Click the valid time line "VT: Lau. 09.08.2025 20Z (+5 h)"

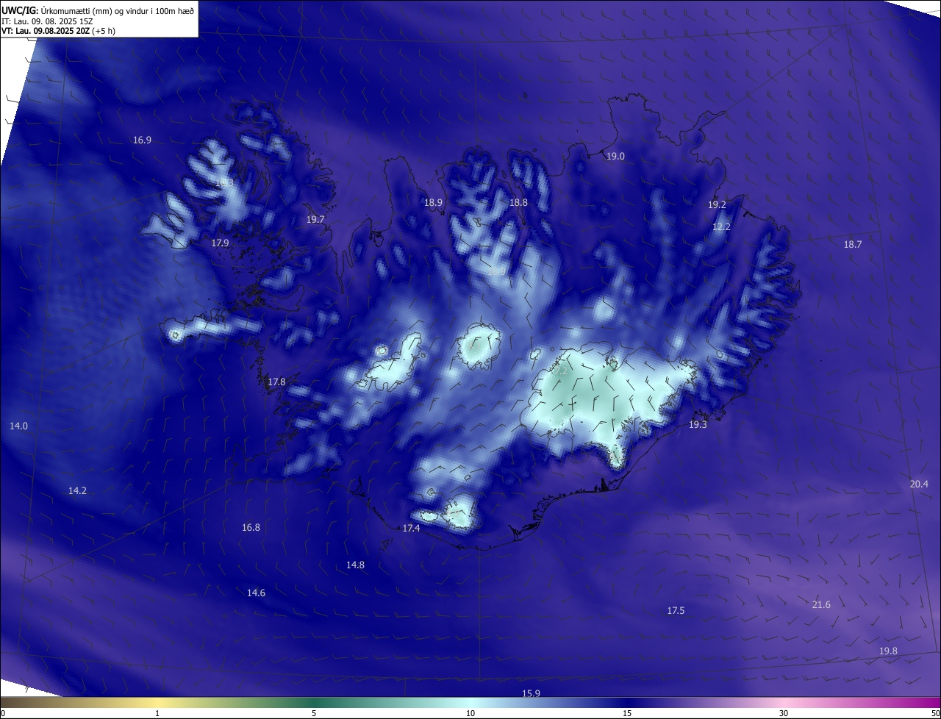click(58, 31)
